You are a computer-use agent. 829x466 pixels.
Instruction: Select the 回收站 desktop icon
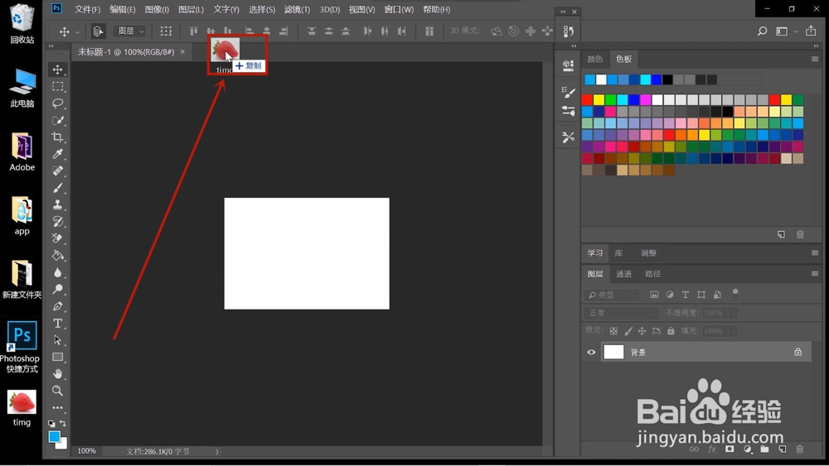coord(22,23)
